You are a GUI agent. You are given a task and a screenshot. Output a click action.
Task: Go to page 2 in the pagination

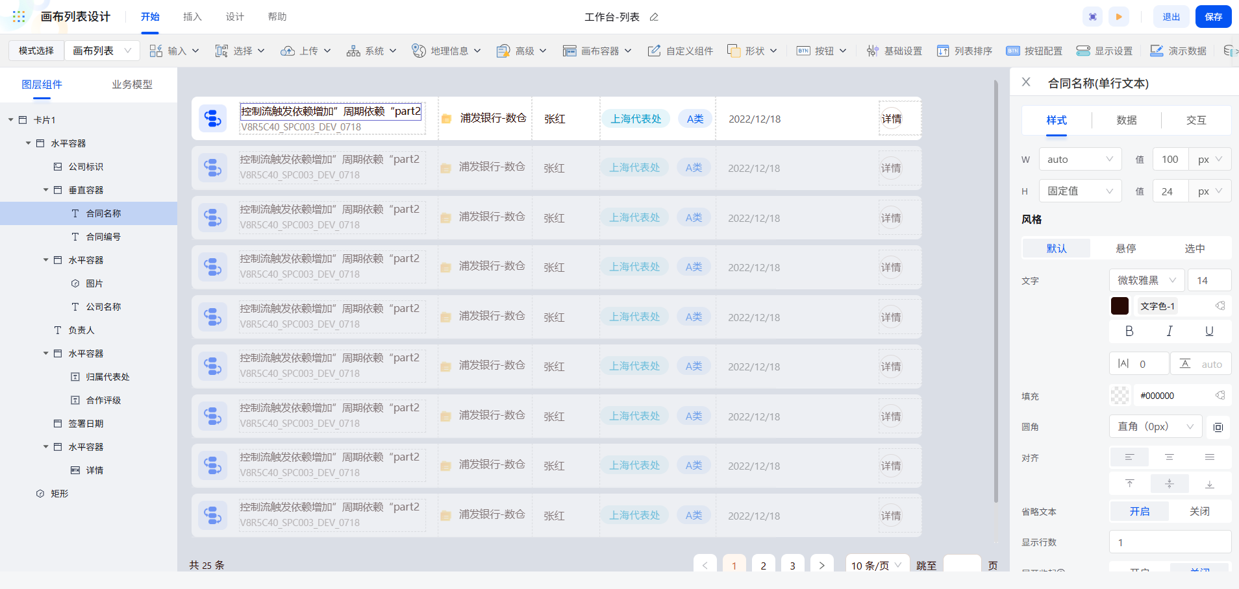pyautogui.click(x=763, y=565)
